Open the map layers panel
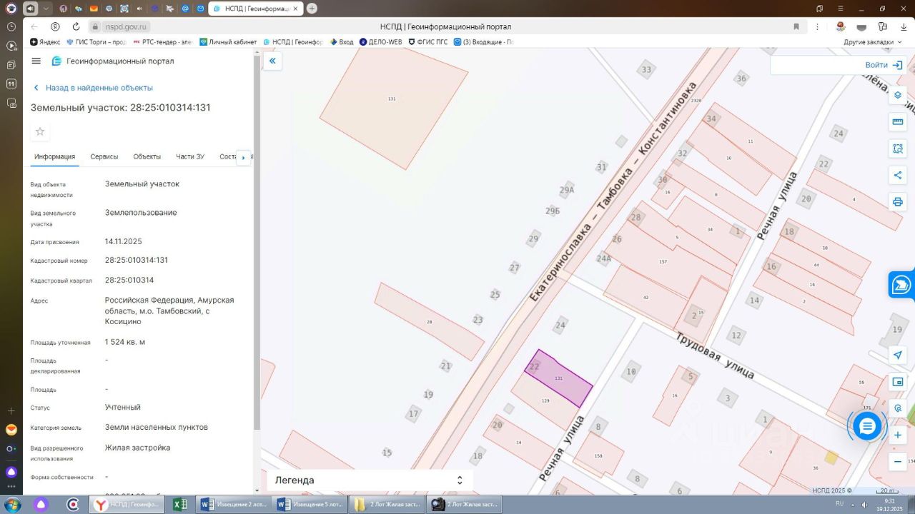915x514 pixels. click(898, 95)
